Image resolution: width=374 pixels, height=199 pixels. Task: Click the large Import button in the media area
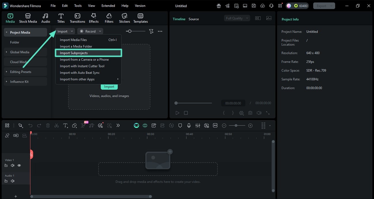(x=109, y=86)
